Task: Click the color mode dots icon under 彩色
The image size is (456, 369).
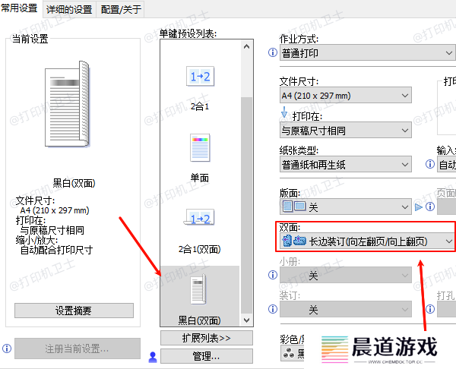Action: 289,353
